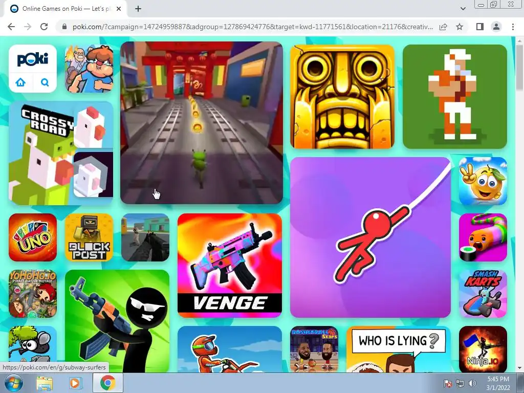Screen dimensions: 524x393
Task: View site lock information
Action: click(64, 27)
